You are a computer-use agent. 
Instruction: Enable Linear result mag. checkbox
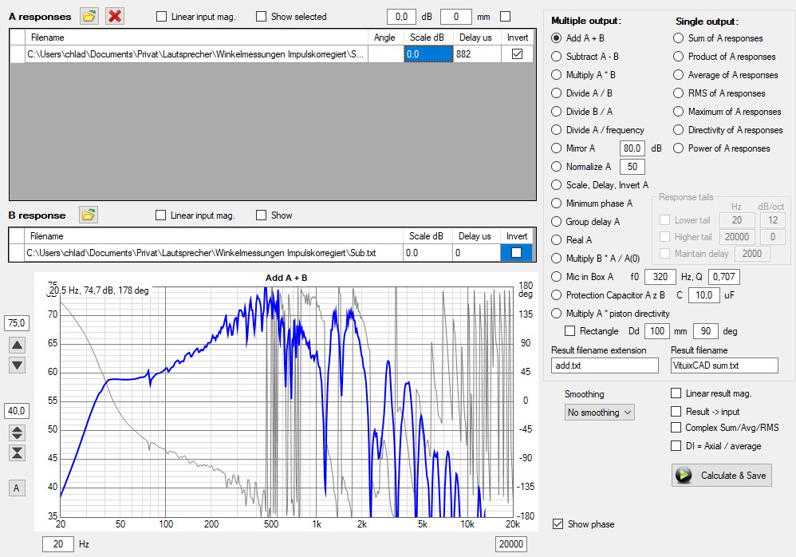click(676, 393)
